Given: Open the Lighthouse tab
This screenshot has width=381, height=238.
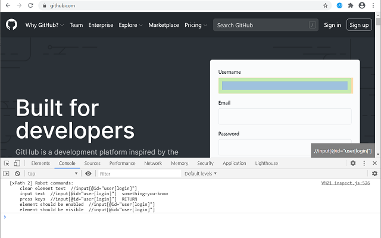Looking at the screenshot, I should tap(266, 163).
